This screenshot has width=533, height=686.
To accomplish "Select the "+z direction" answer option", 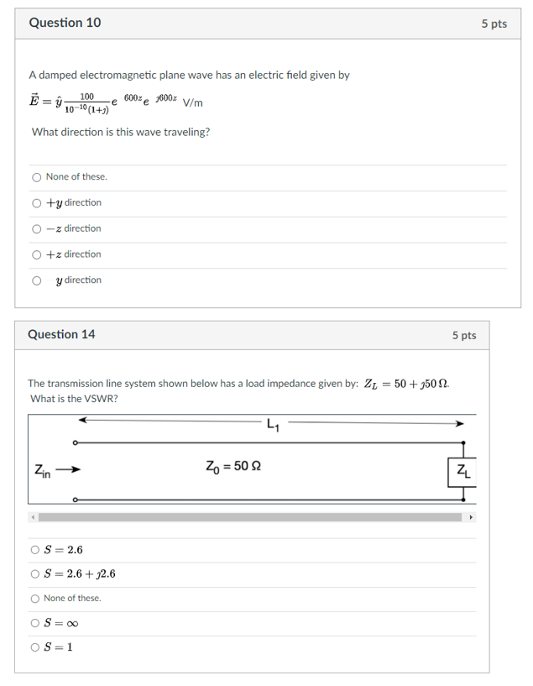I will [37, 254].
